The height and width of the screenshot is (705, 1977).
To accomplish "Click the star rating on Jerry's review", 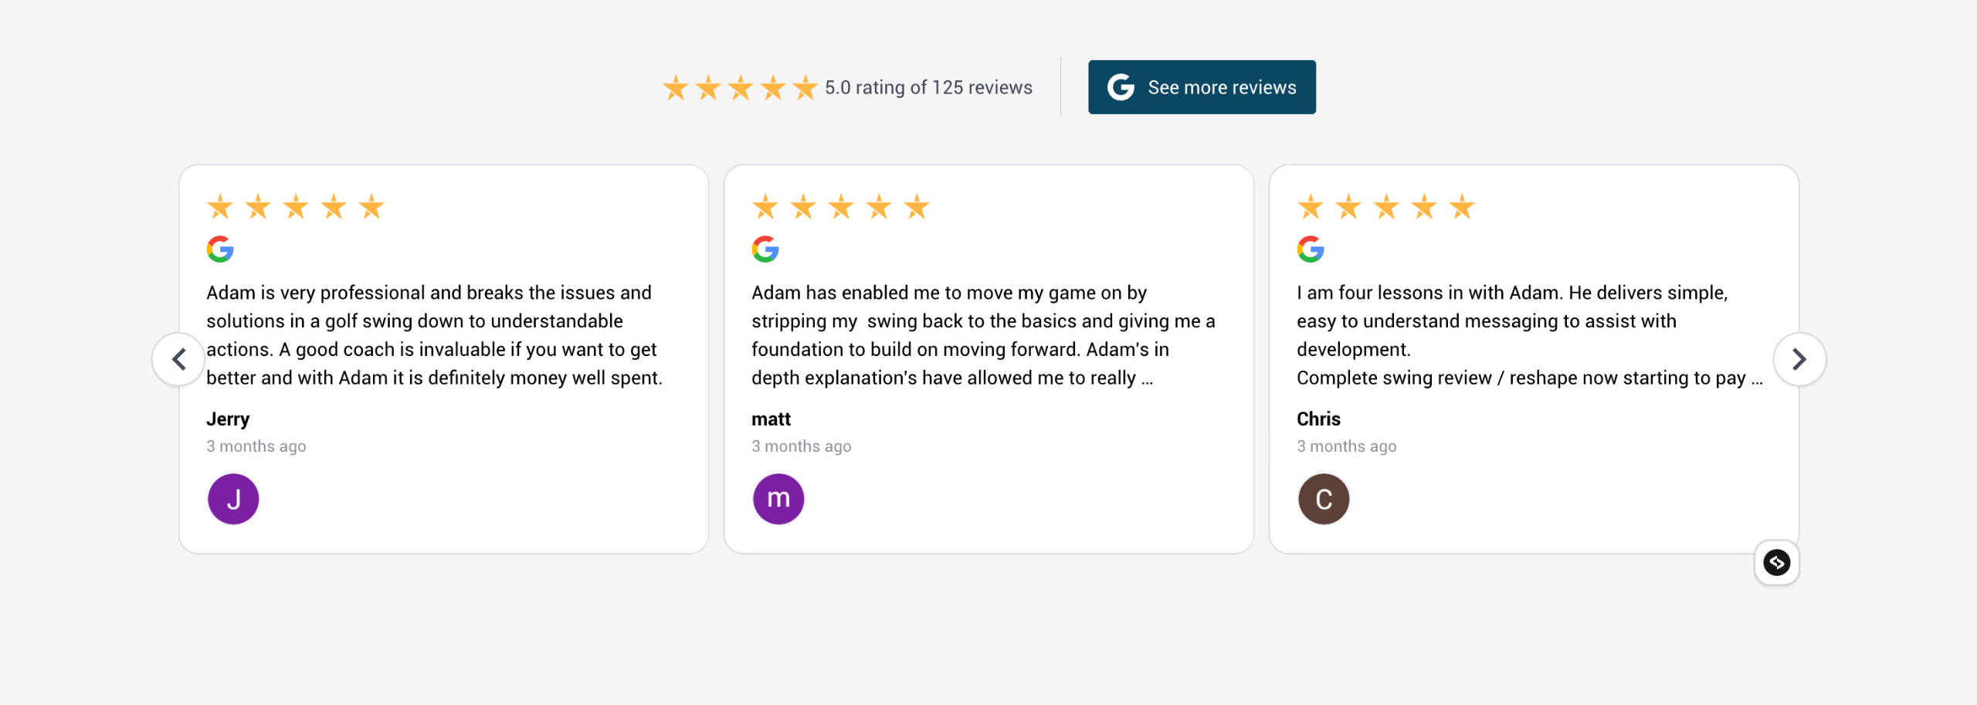I will [x=295, y=207].
